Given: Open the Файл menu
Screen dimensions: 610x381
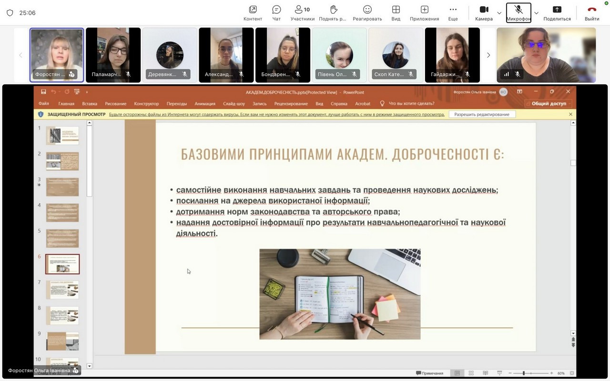Looking at the screenshot, I should pyautogui.click(x=44, y=103).
